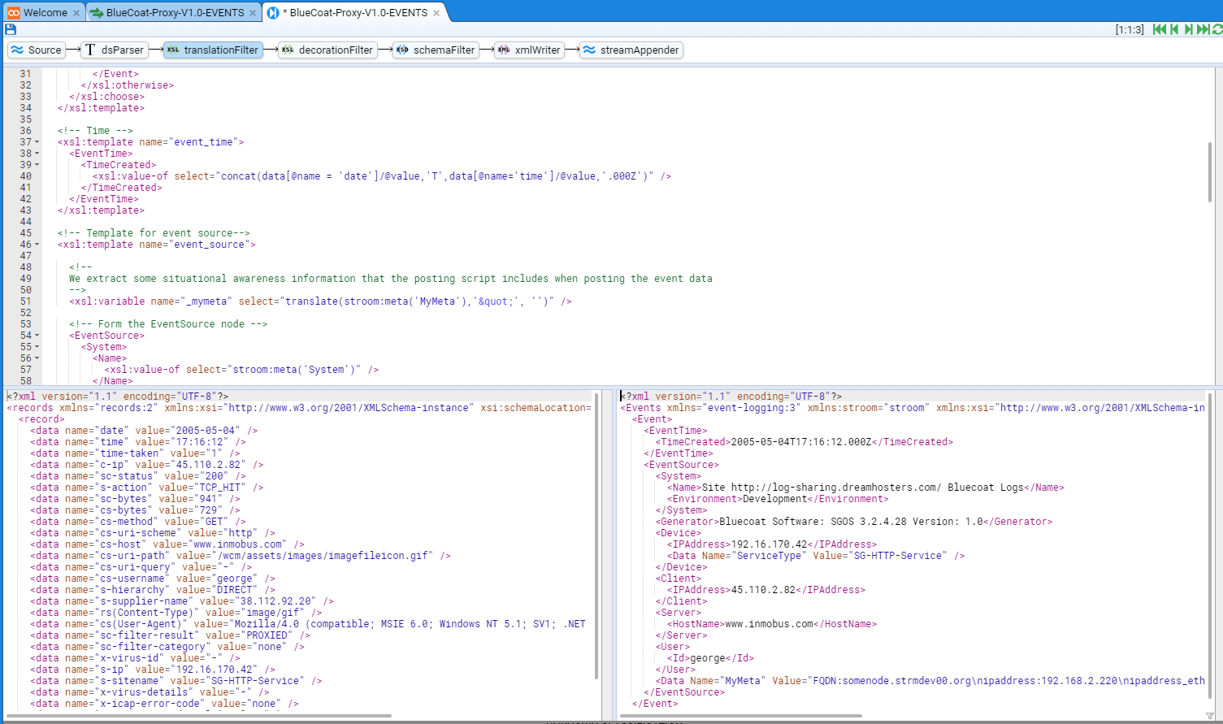Viewport: 1223px width, 724px height.
Task: Jump to last record with skip-to-end icon
Action: coord(1203,29)
